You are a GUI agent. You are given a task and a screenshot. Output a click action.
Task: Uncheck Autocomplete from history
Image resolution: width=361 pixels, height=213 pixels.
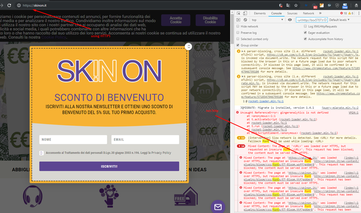pos(305,39)
